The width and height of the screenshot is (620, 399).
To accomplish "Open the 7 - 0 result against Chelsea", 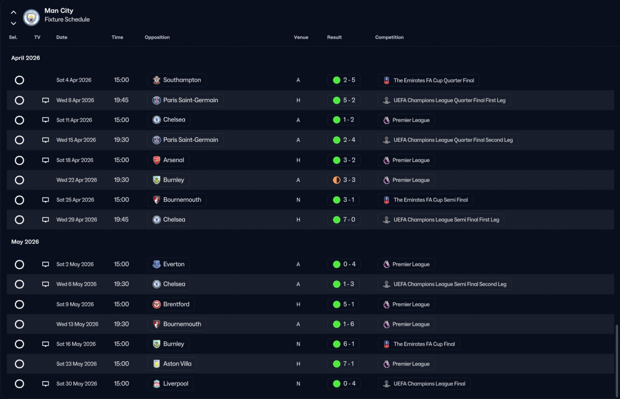I will [344, 220].
